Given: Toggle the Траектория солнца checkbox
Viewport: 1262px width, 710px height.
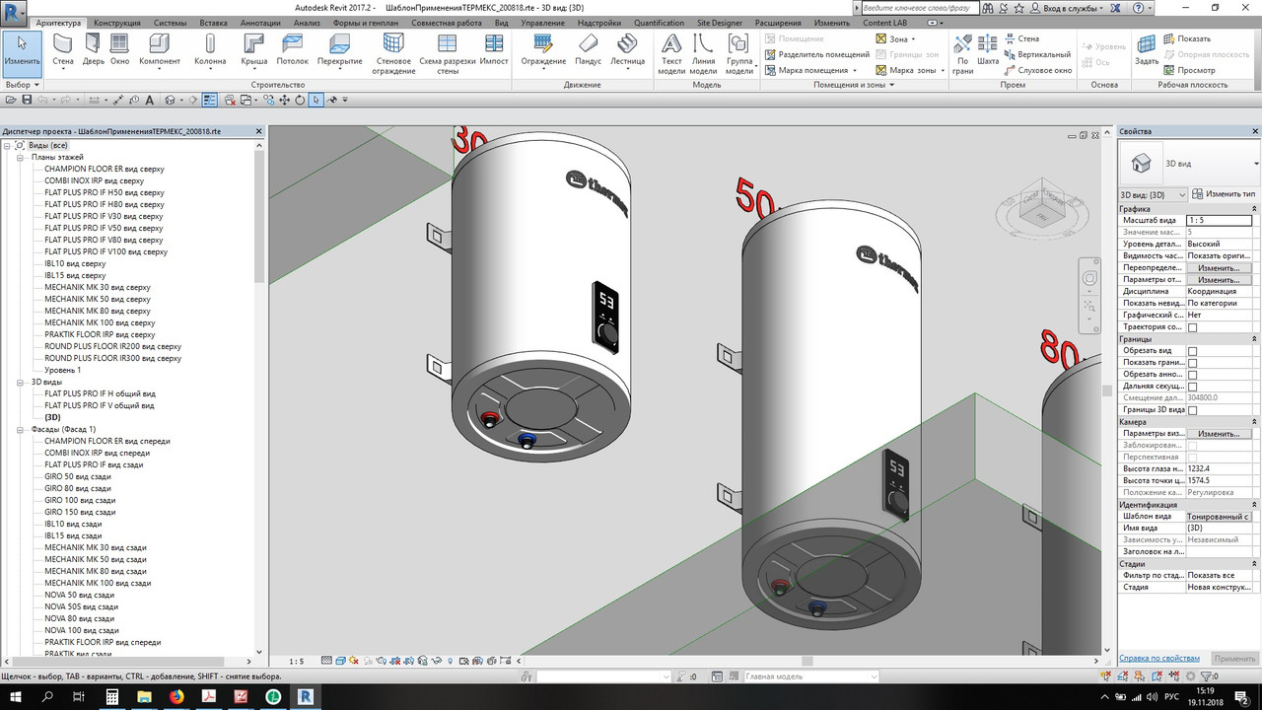Looking at the screenshot, I should click(1192, 327).
